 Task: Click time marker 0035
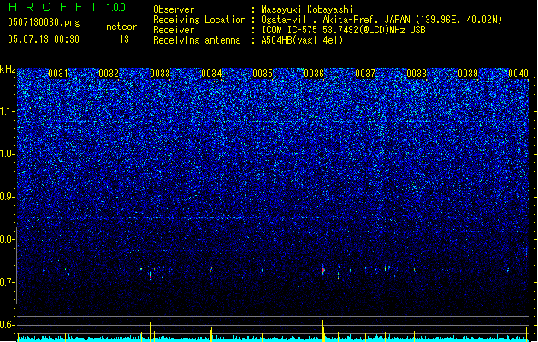[263, 74]
